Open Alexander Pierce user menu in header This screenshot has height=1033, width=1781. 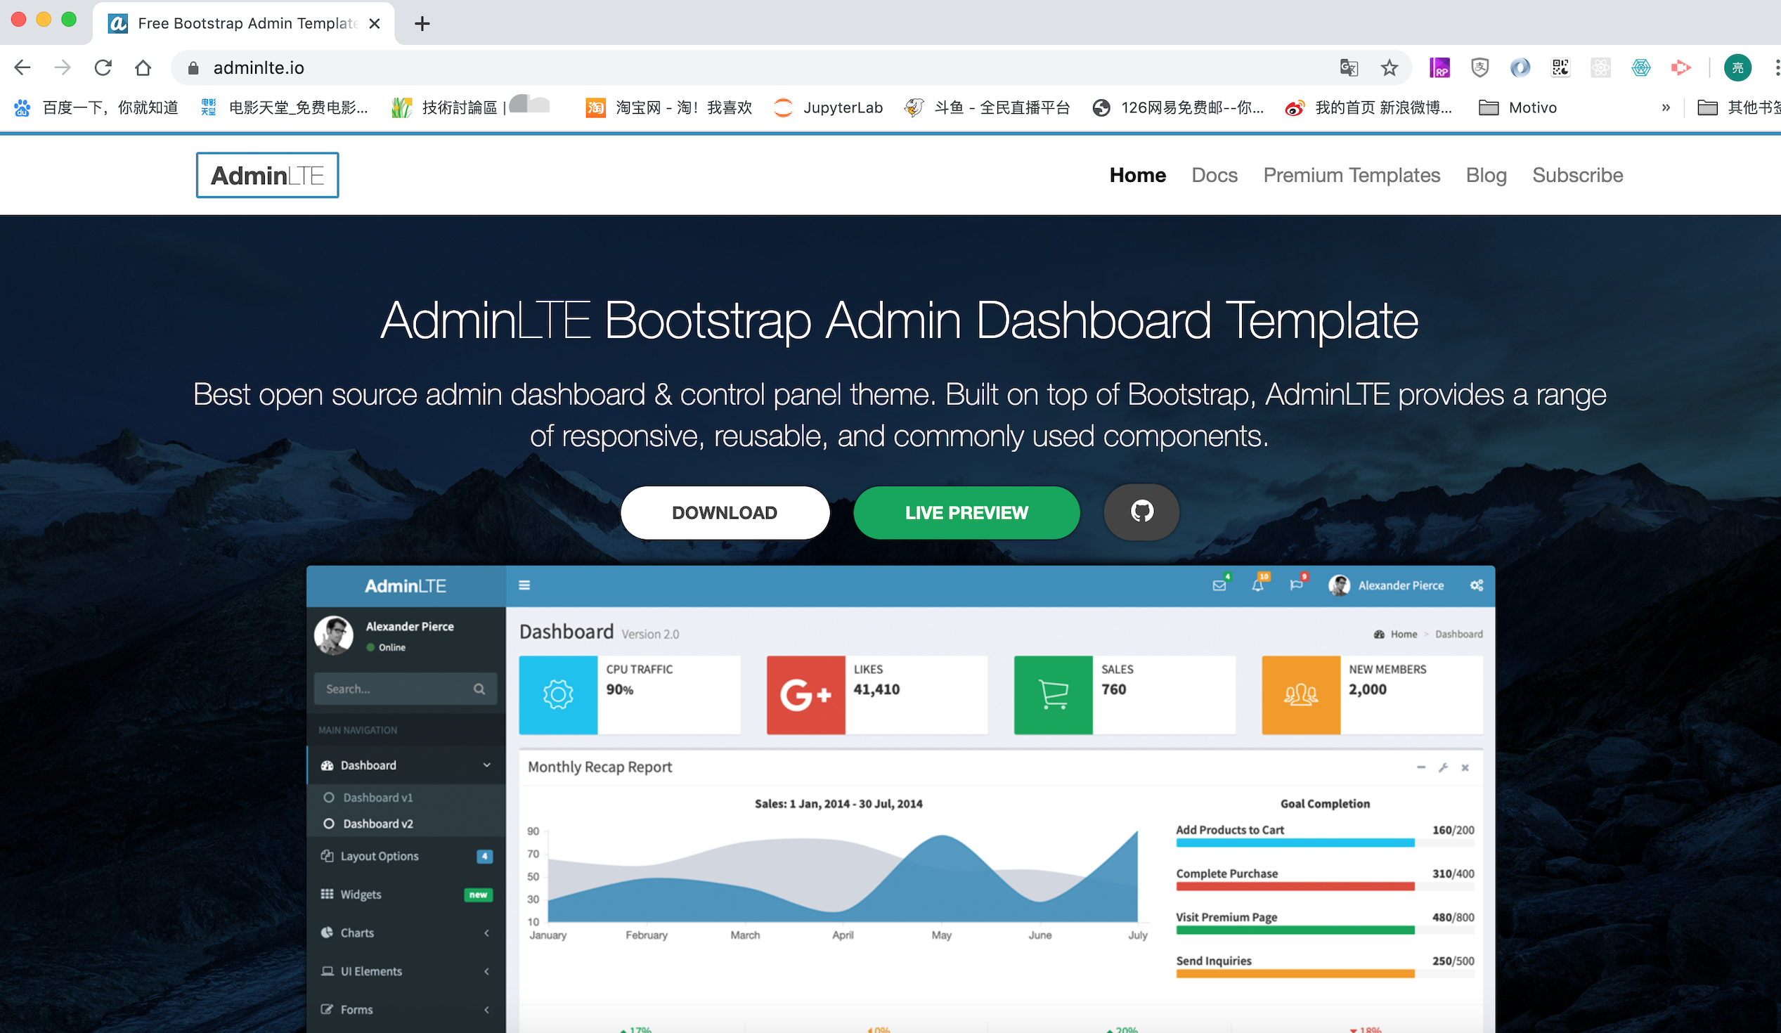(1387, 585)
